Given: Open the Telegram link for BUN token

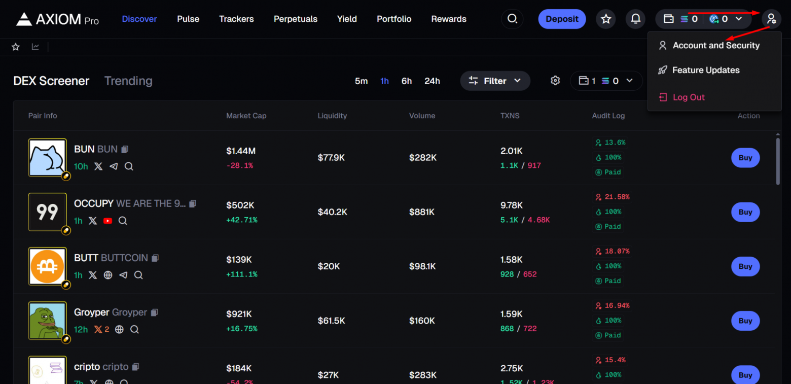Looking at the screenshot, I should tap(114, 166).
